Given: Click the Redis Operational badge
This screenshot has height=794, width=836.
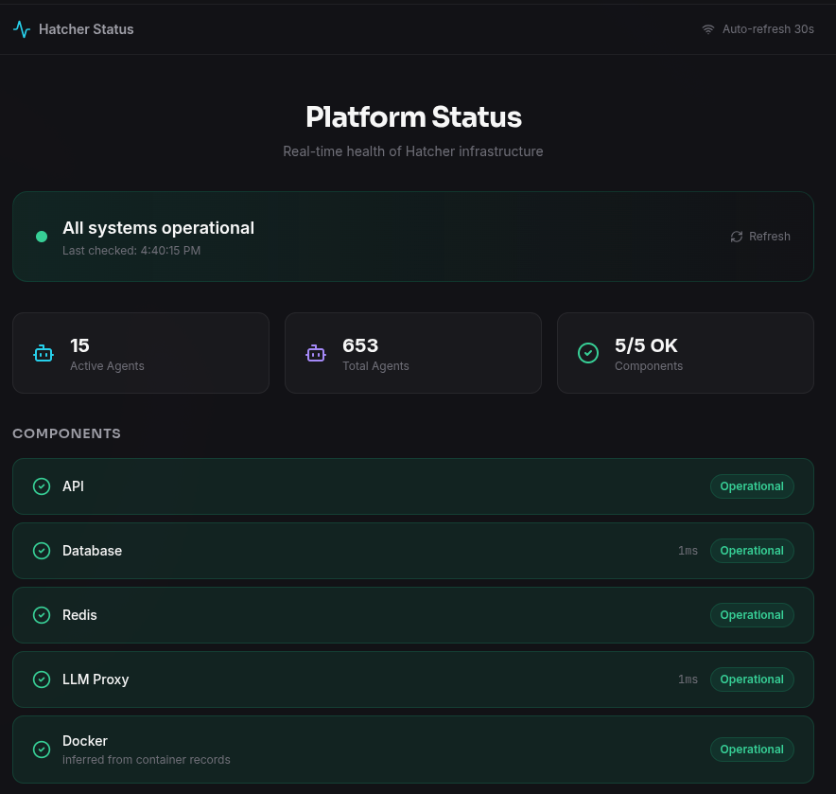Looking at the screenshot, I should [752, 615].
